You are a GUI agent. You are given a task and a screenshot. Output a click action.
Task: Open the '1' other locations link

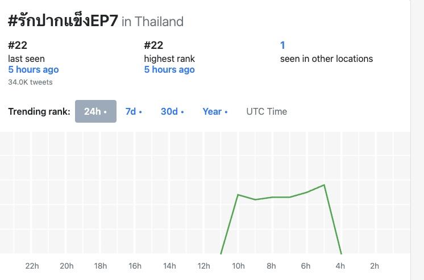pyautogui.click(x=282, y=45)
